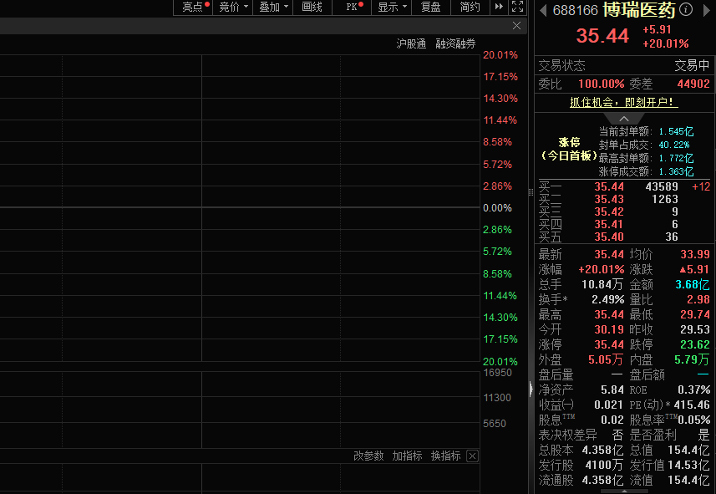Click the 委差 value 44902

point(693,84)
